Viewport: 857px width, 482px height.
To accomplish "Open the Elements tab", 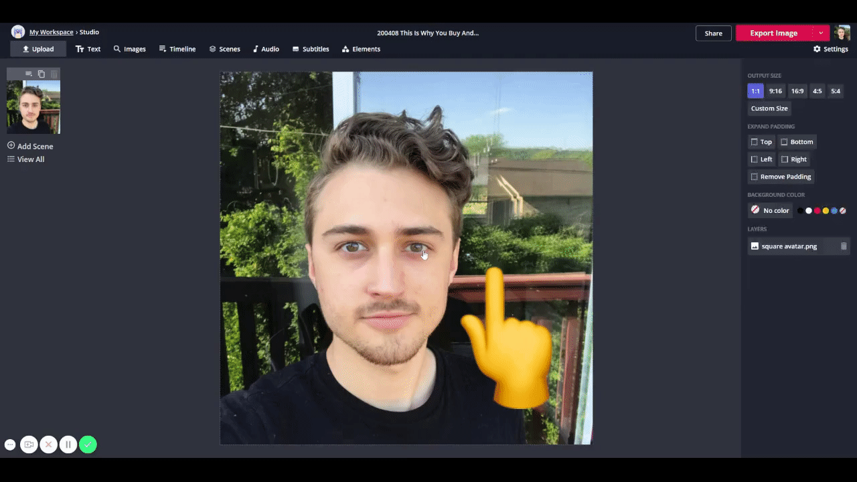I will pos(361,49).
